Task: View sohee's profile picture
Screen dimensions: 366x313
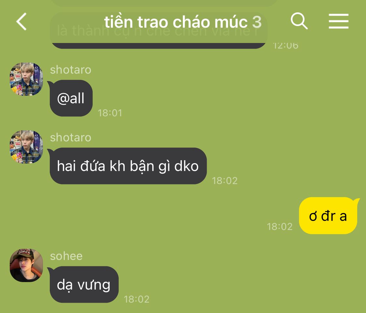Action: coord(26,265)
